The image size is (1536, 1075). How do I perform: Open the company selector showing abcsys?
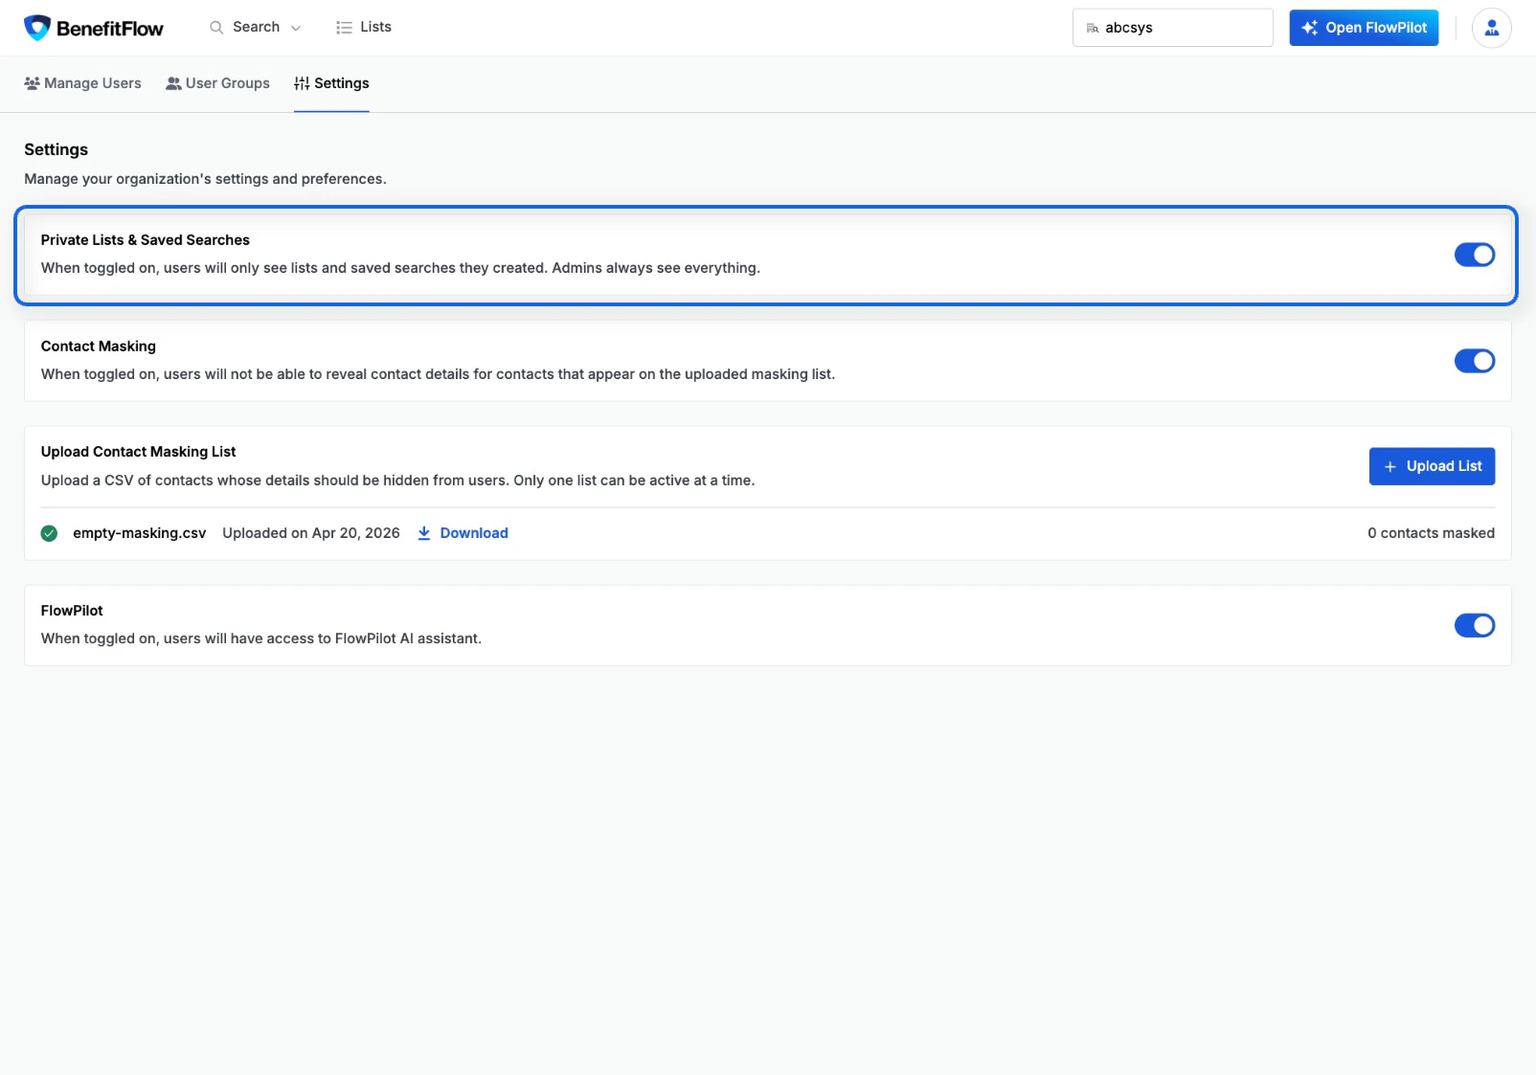[1171, 28]
